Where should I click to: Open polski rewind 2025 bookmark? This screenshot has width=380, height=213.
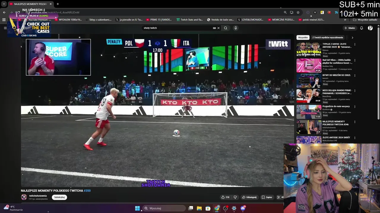click(x=311, y=20)
